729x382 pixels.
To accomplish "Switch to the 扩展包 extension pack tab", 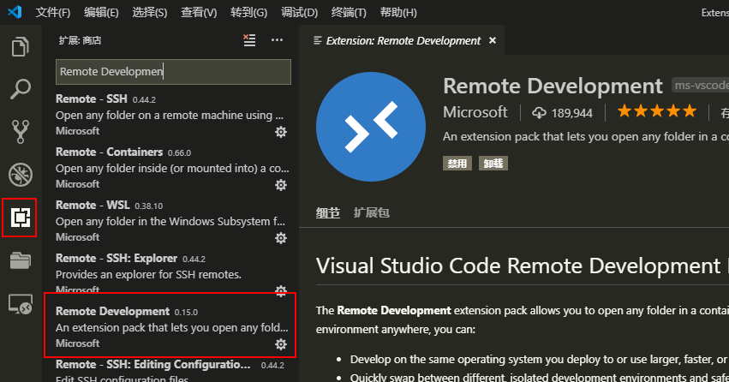I will click(x=372, y=213).
